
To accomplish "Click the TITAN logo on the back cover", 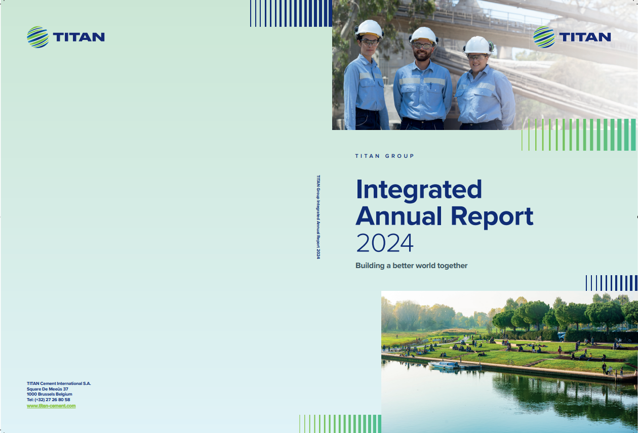I will pos(66,37).
